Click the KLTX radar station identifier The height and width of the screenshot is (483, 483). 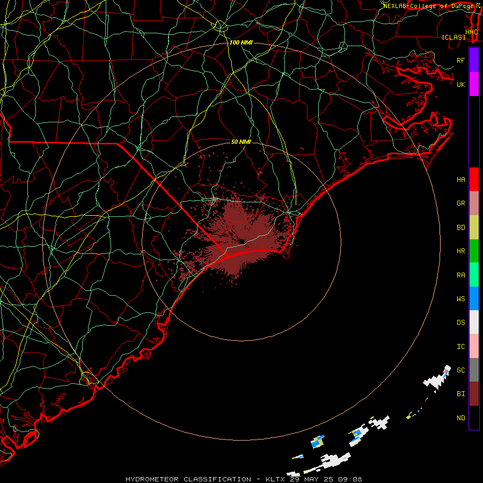coord(276,479)
